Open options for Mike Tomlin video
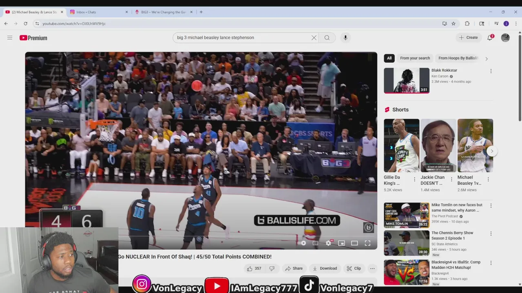522x293 pixels. point(491,206)
